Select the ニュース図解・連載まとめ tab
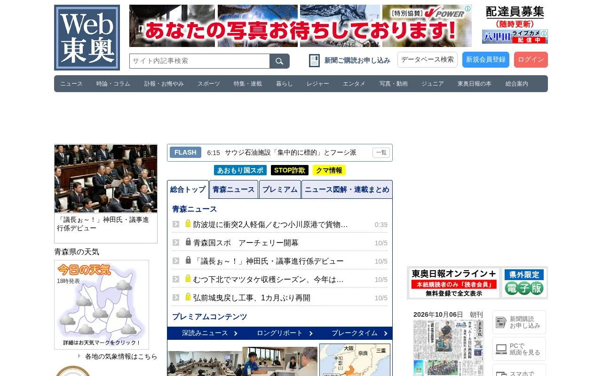The height and width of the screenshot is (376, 602). click(x=347, y=189)
